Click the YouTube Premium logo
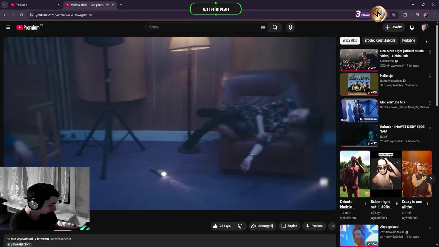The height and width of the screenshot is (247, 439). 29,27
